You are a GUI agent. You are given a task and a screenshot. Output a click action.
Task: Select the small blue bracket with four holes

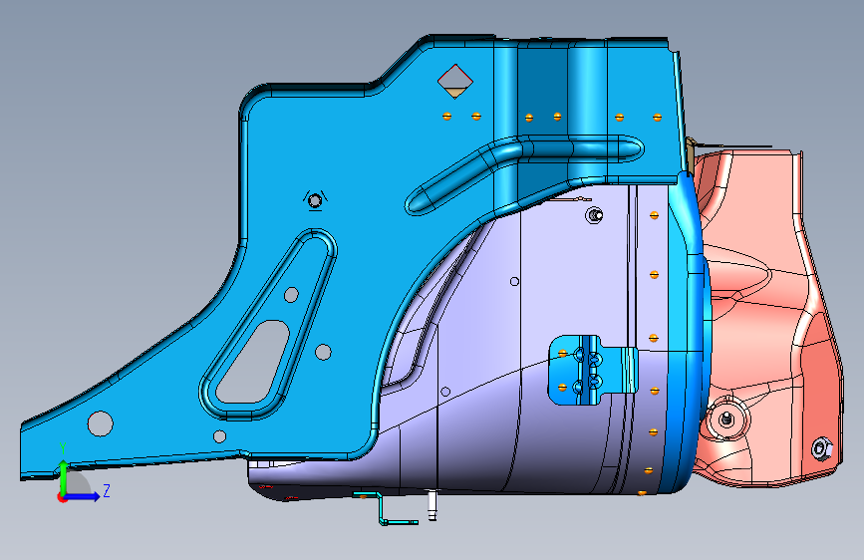tap(592, 370)
